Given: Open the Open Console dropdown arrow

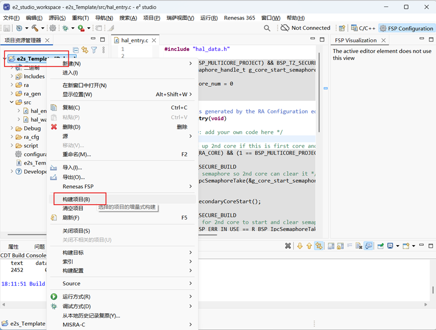Looking at the screenshot, I should pyautogui.click(x=413, y=246).
